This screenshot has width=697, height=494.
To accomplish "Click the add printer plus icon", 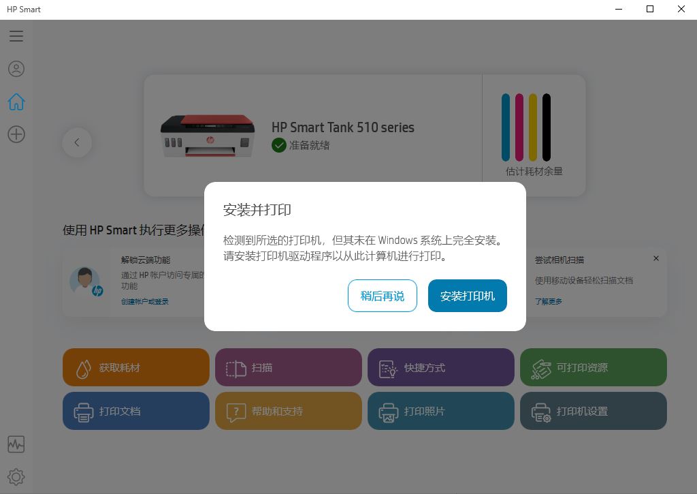I will pos(16,134).
